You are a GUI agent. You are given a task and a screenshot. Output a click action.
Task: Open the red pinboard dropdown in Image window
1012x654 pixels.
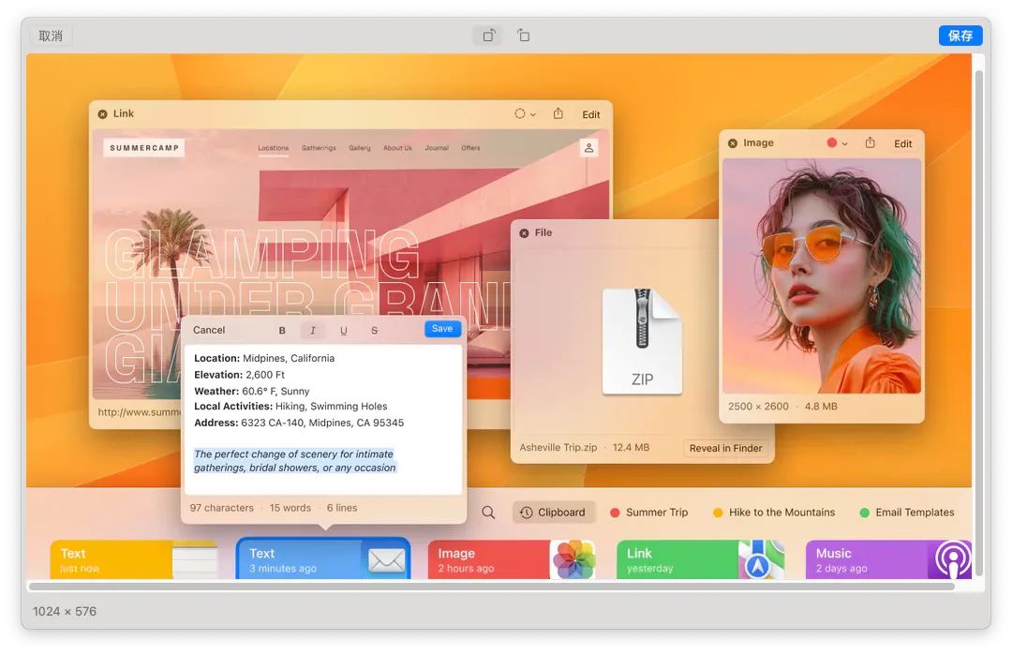837,143
